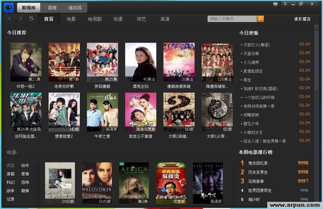
Task: Switch to the 播放器 tab
Action: click(x=75, y=8)
